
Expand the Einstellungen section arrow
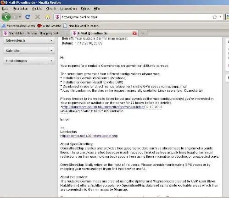point(51,61)
